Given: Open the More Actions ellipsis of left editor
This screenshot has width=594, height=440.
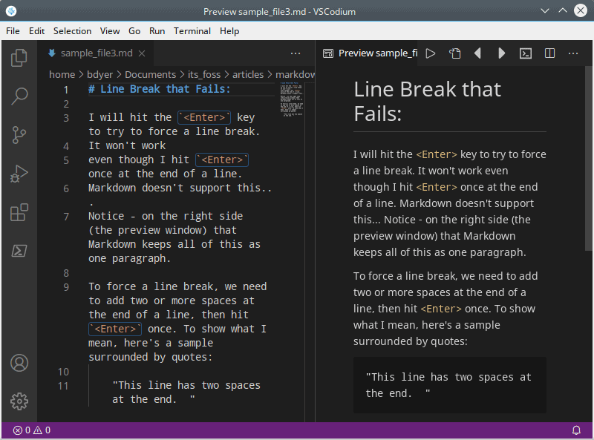Looking at the screenshot, I should click(296, 53).
